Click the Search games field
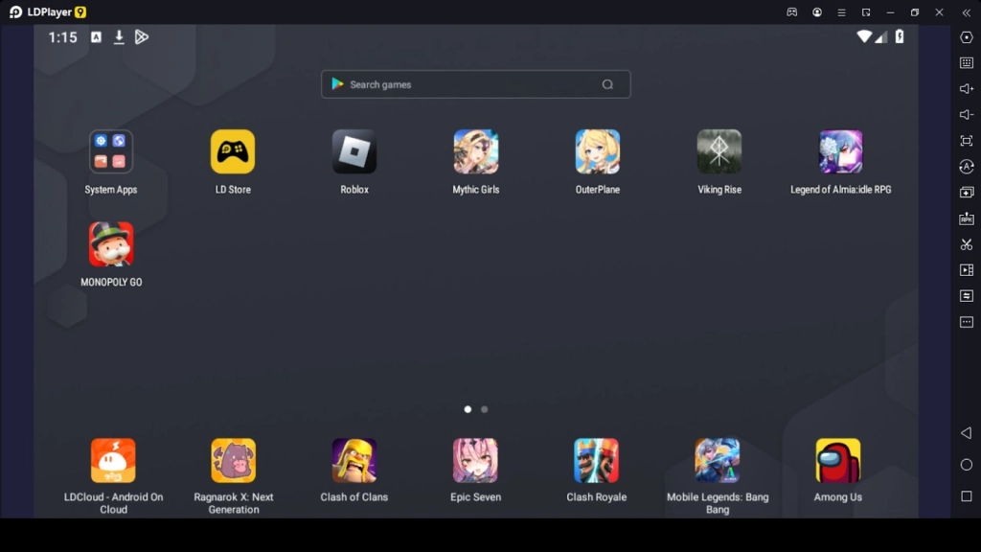The height and width of the screenshot is (552, 981). [x=474, y=84]
